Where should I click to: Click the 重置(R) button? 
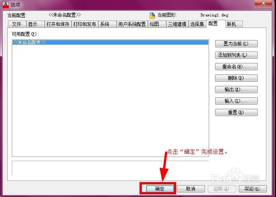point(236,112)
